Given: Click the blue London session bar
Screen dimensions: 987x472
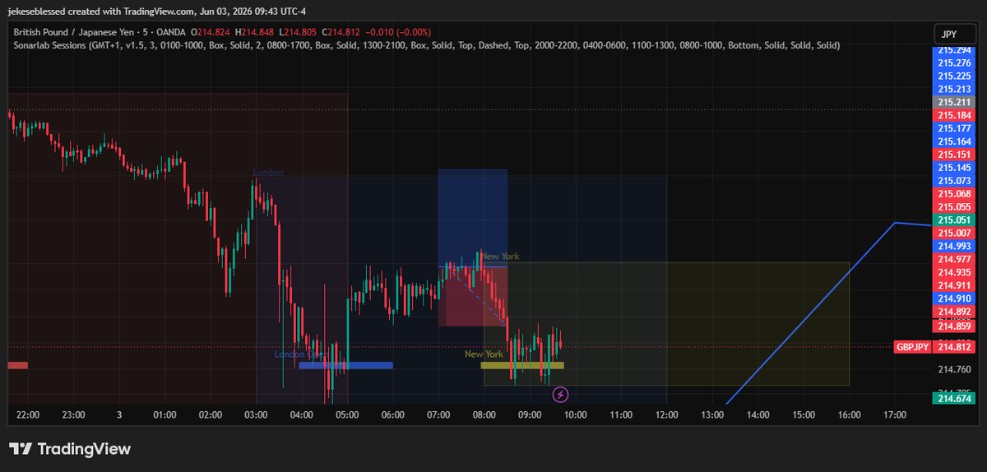Looking at the screenshot, I should [345, 365].
